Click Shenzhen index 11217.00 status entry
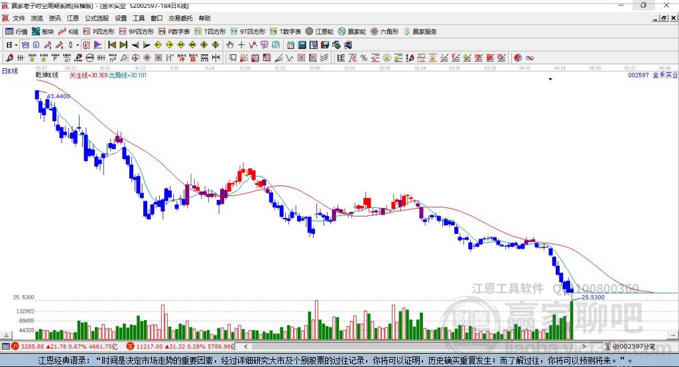 coord(180,346)
